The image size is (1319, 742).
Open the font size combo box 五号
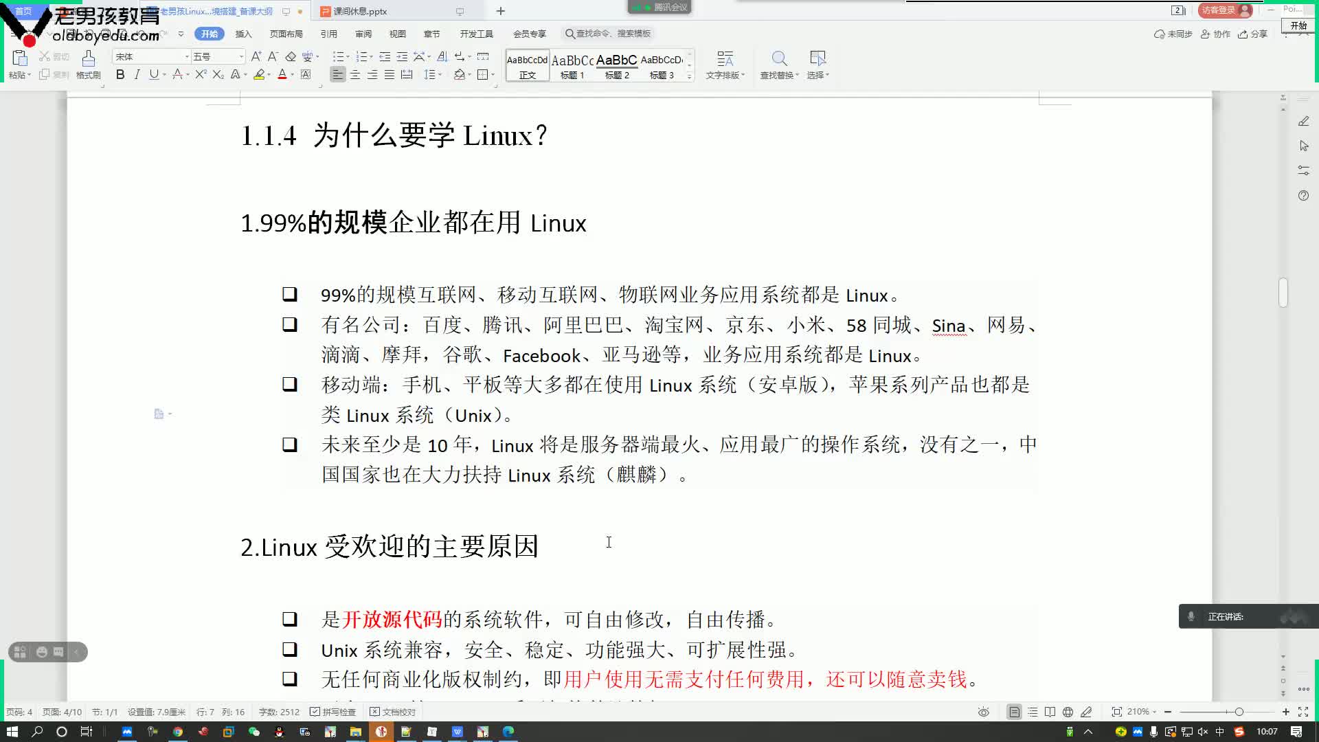click(x=218, y=56)
